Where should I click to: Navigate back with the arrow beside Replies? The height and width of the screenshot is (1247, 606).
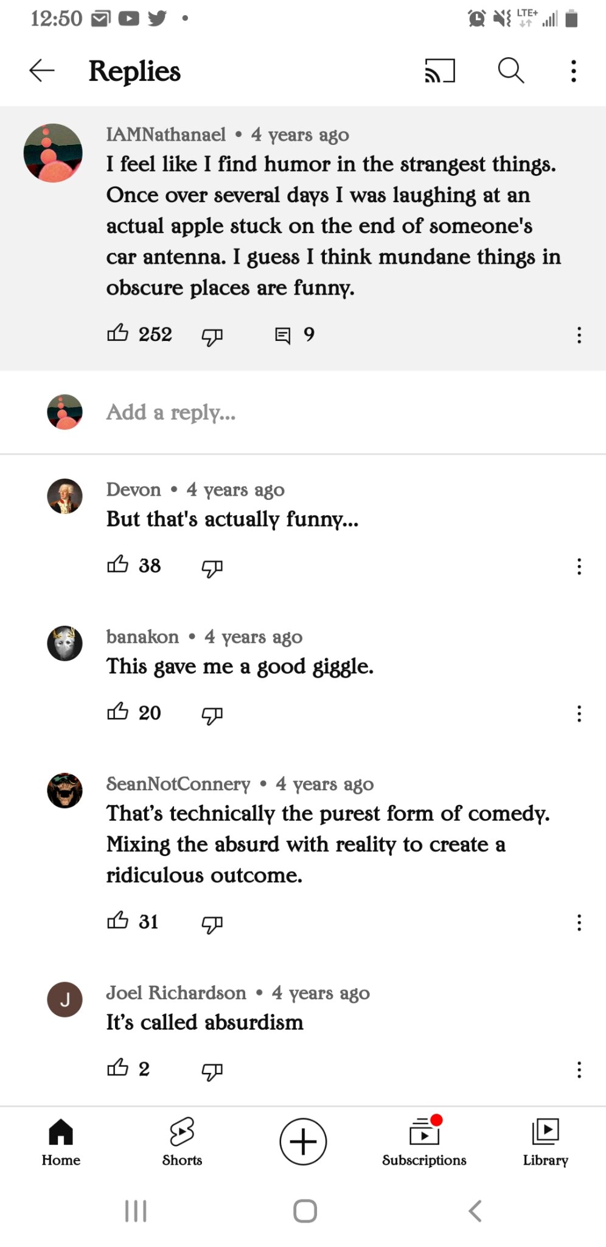pyautogui.click(x=40, y=71)
